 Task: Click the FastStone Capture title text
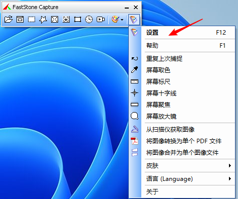tap(36, 7)
